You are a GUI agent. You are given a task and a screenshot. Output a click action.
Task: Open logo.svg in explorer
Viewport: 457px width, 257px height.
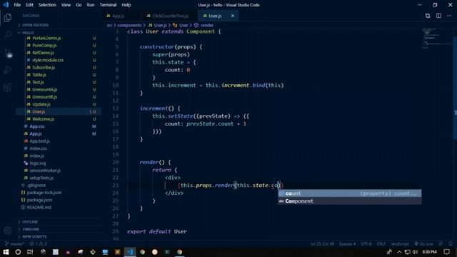pyautogui.click(x=38, y=163)
